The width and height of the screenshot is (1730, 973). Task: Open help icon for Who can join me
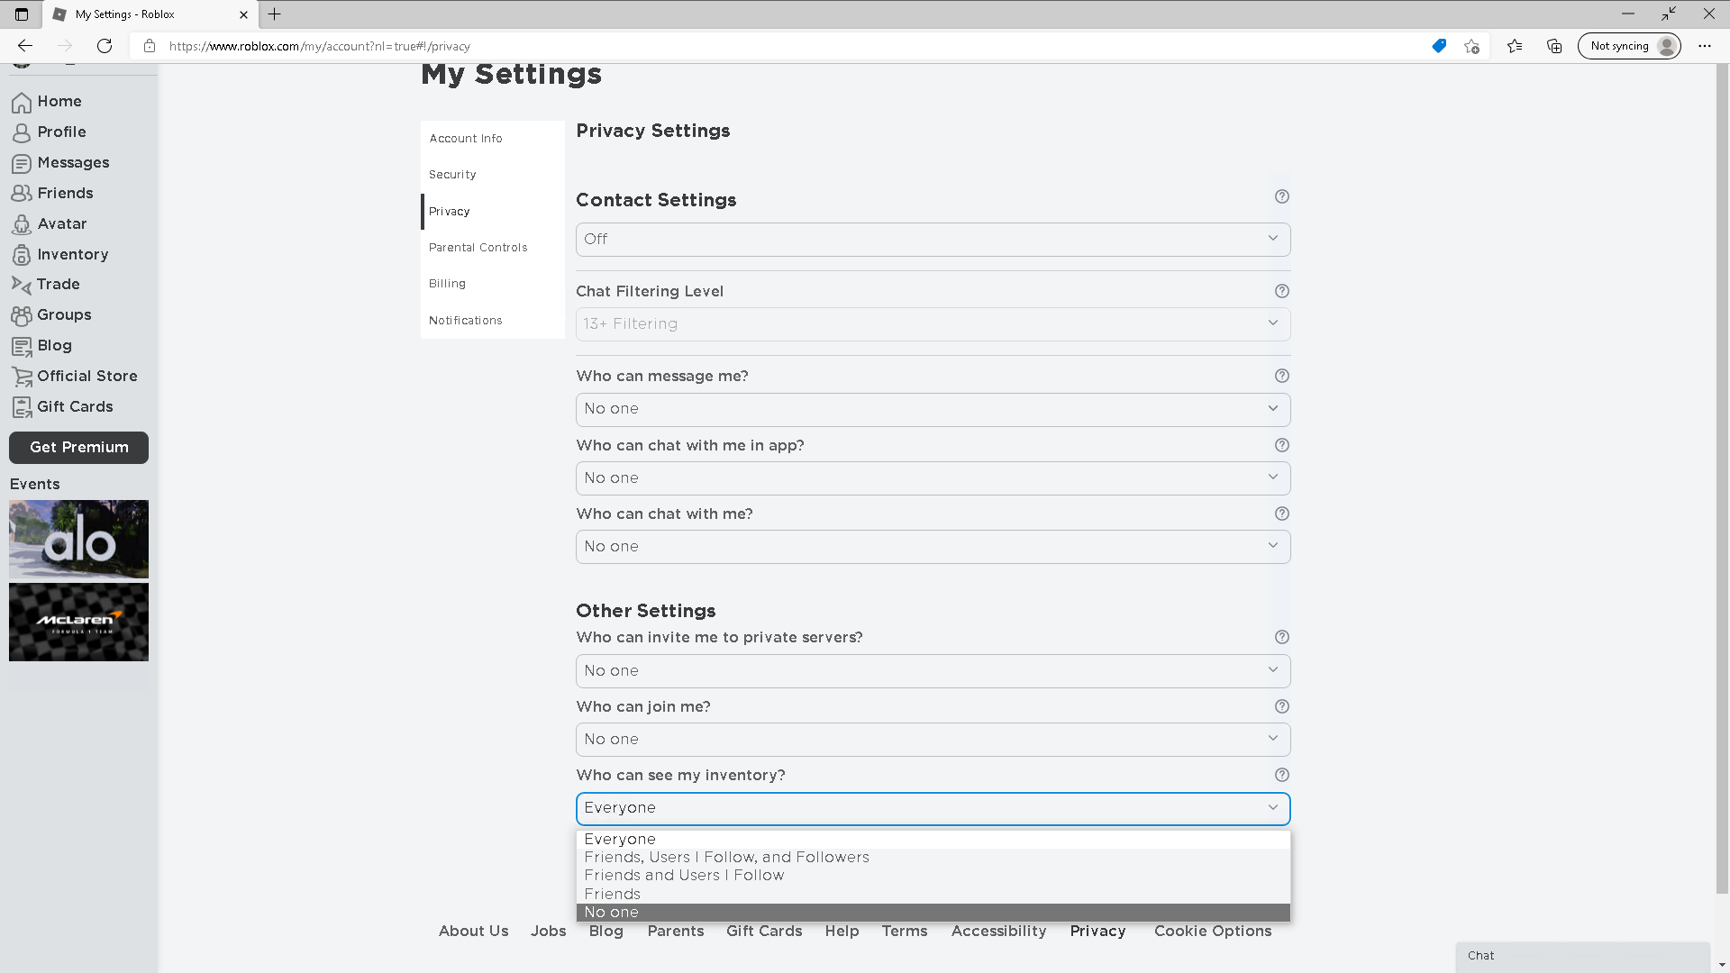coord(1282,706)
